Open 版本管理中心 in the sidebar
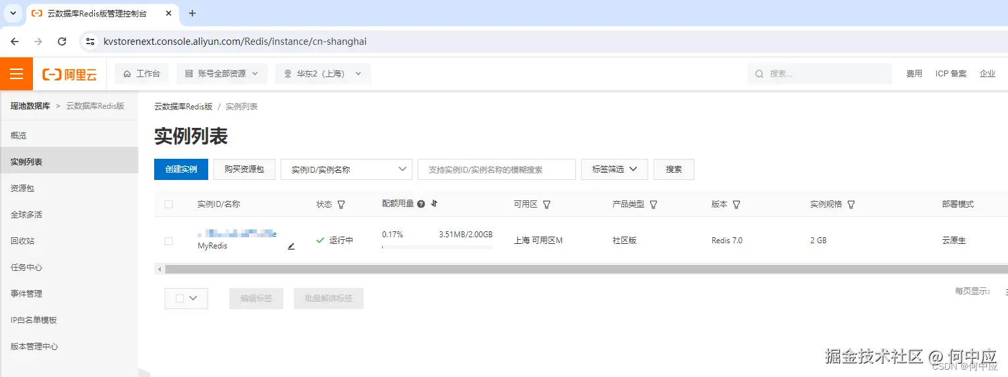The height and width of the screenshot is (377, 1008). 69,346
